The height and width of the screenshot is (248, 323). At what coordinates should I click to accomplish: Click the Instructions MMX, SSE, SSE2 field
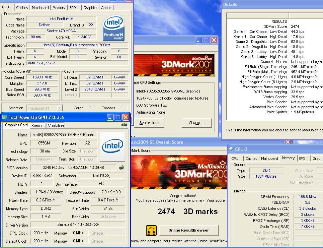(77, 63)
